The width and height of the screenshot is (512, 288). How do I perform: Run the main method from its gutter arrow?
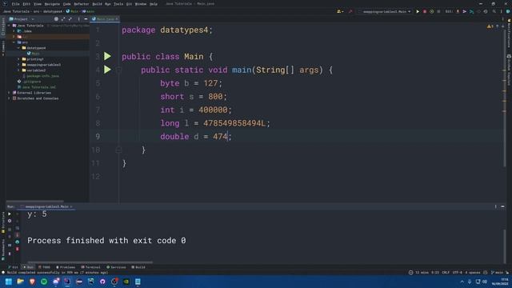107,70
